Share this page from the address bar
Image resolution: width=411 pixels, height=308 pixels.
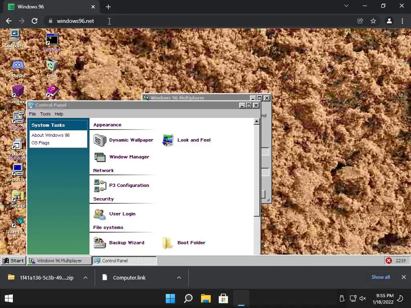coord(360,21)
